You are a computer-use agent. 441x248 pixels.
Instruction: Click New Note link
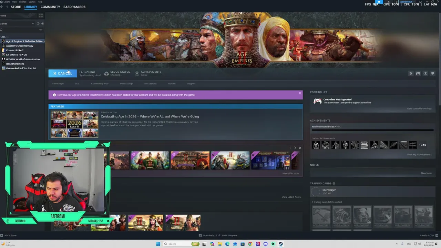click(x=426, y=173)
